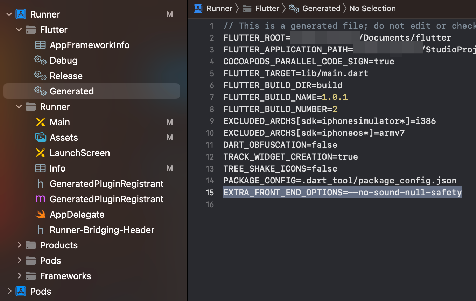
Task: Click the M status badge beside Info
Action: click(x=170, y=168)
